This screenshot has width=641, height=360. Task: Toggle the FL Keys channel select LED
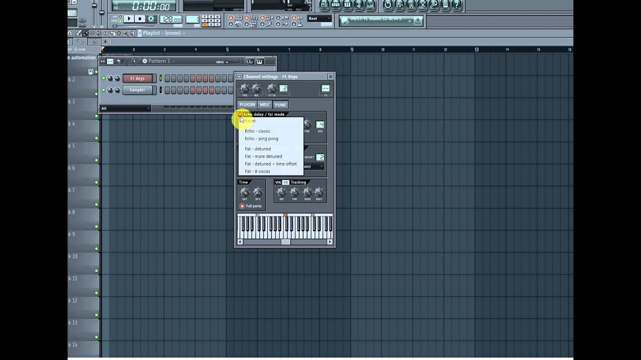tap(161, 78)
